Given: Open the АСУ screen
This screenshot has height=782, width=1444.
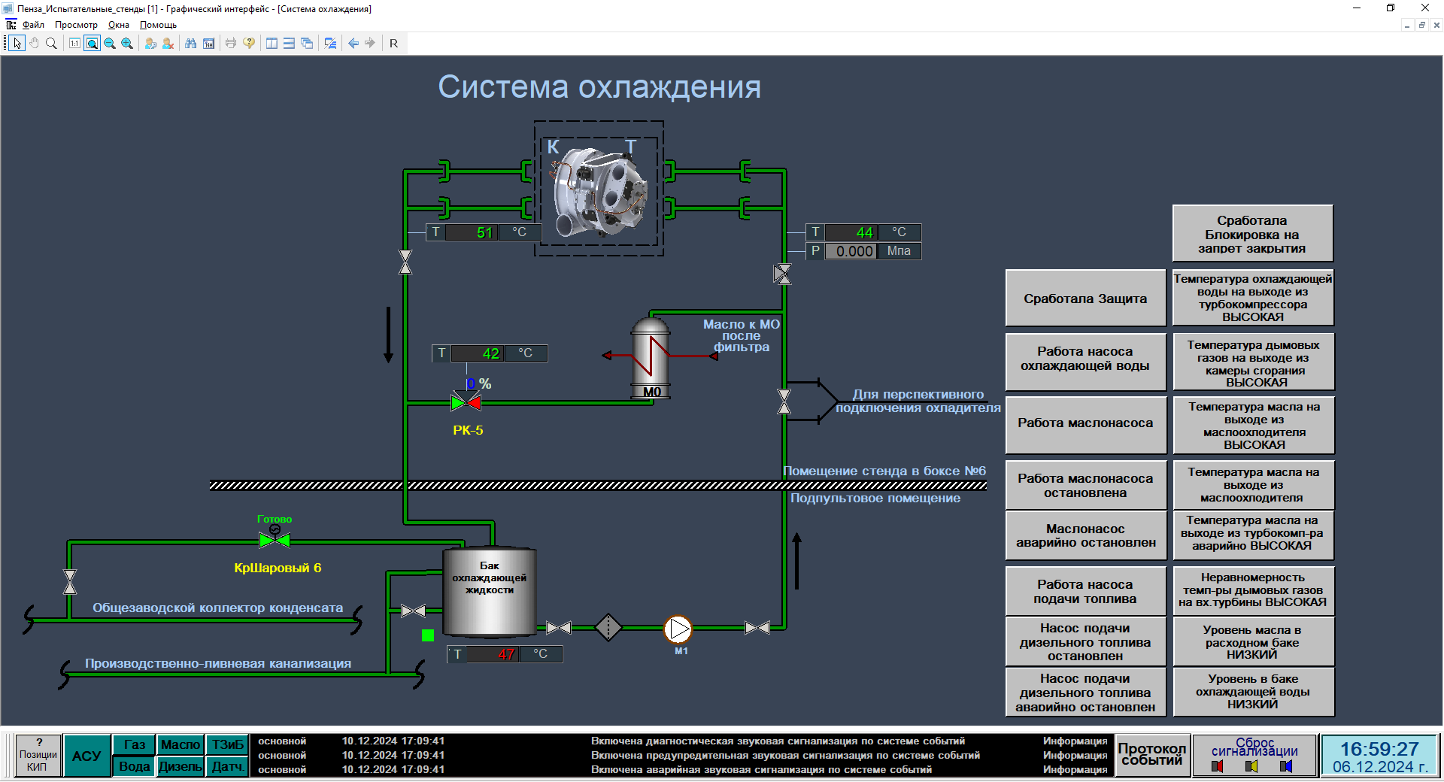Looking at the screenshot, I should pos(86,756).
